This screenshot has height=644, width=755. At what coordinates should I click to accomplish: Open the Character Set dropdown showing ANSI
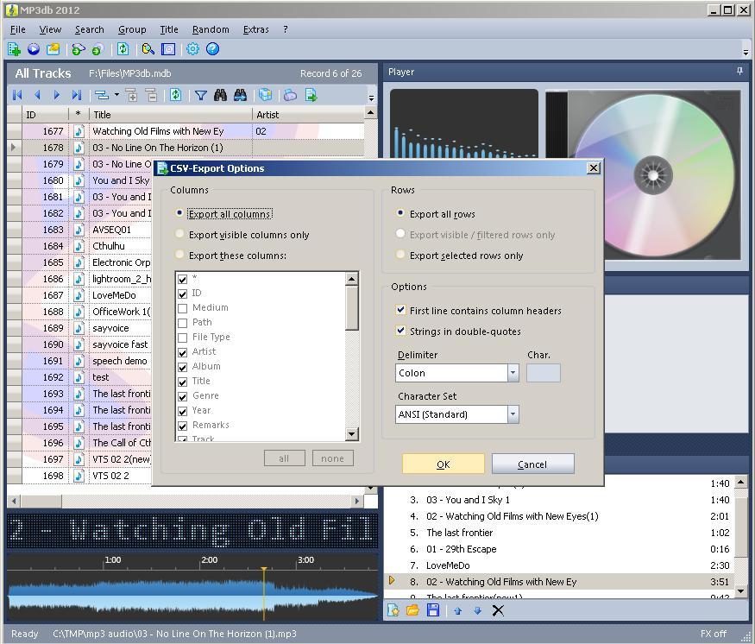(x=513, y=414)
